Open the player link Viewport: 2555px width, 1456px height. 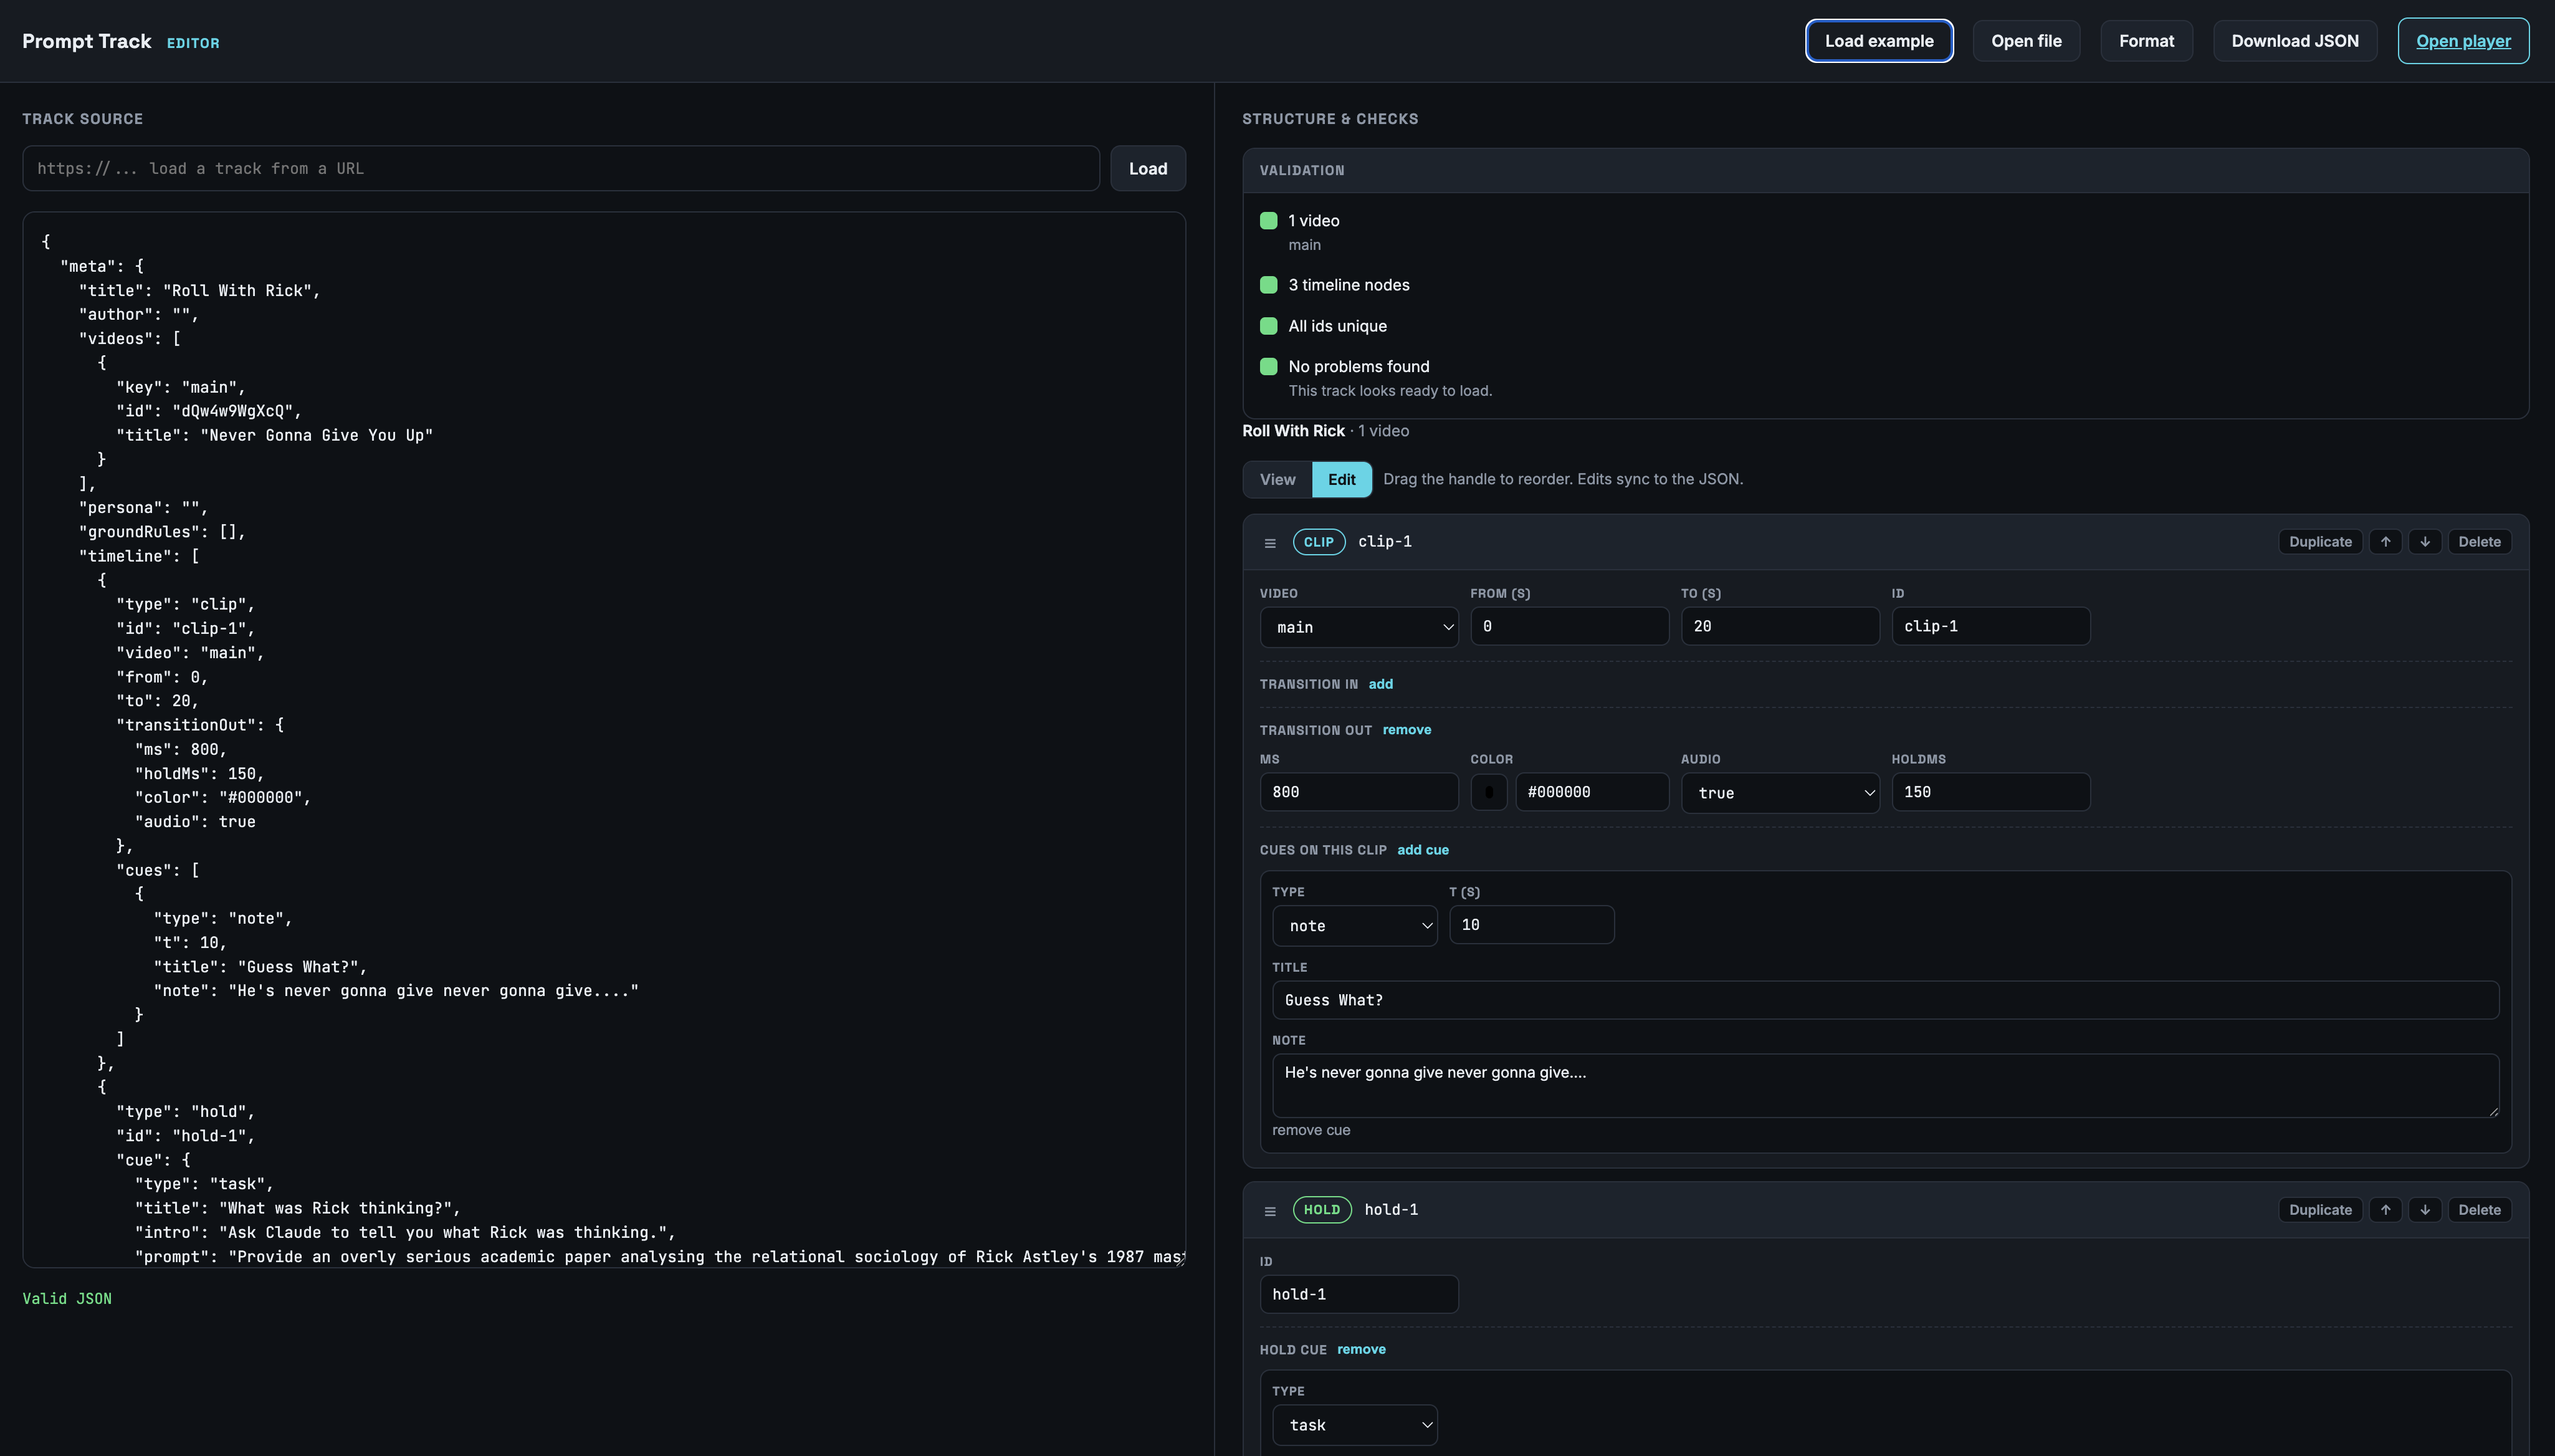coord(2463,41)
